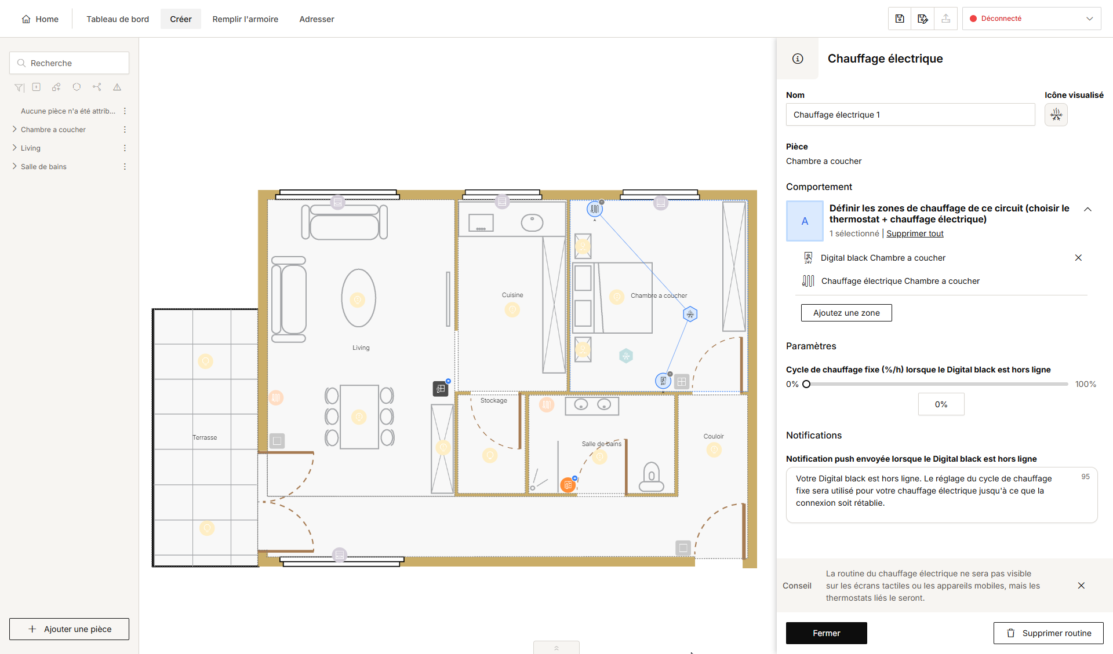The width and height of the screenshot is (1113, 654).
Task: Click the fixed heating cycle slider handle
Action: pos(806,384)
